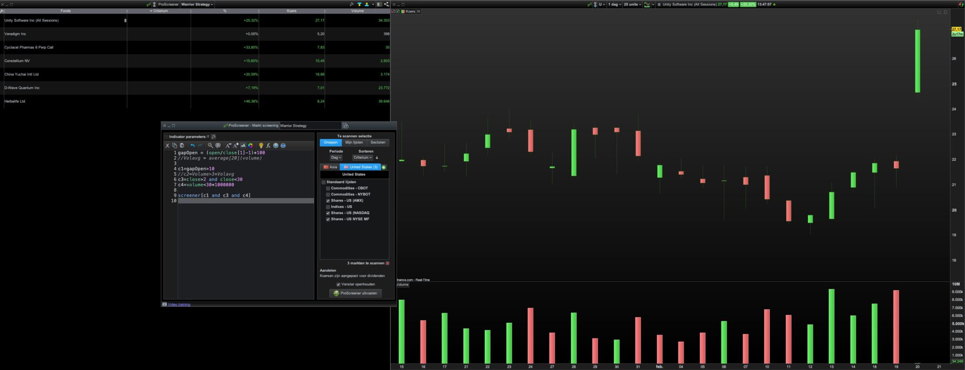Screen dimensions: 965x370
Task: Click the icon right of the Warrior Strategy name field
Action: point(345,126)
